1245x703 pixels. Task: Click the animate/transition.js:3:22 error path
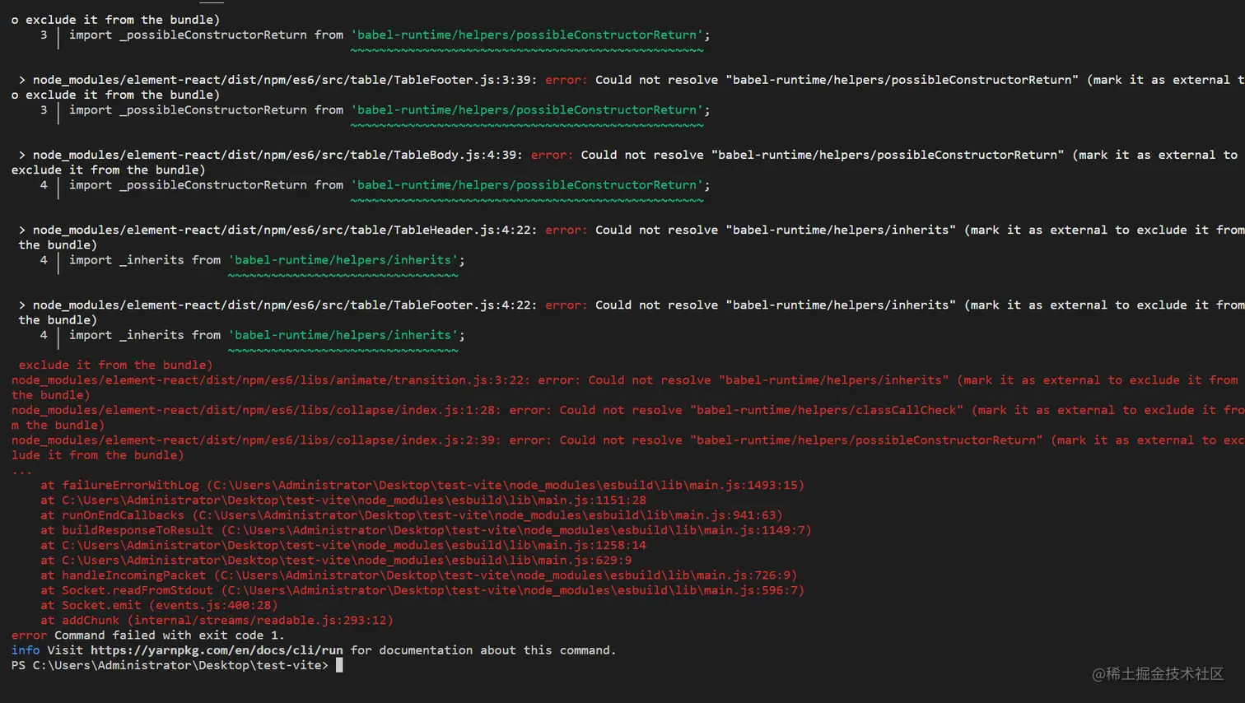pyautogui.click(x=271, y=380)
